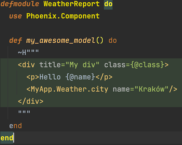Click the closing '"""' heredoc delimiter
Screen dimensions: 182x145
(x=24, y=112)
